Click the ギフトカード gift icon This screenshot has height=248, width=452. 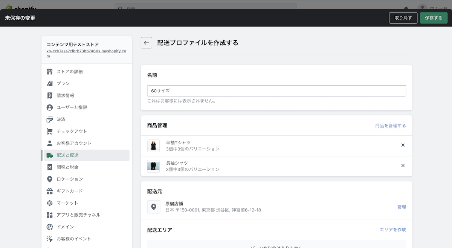[x=49, y=191]
